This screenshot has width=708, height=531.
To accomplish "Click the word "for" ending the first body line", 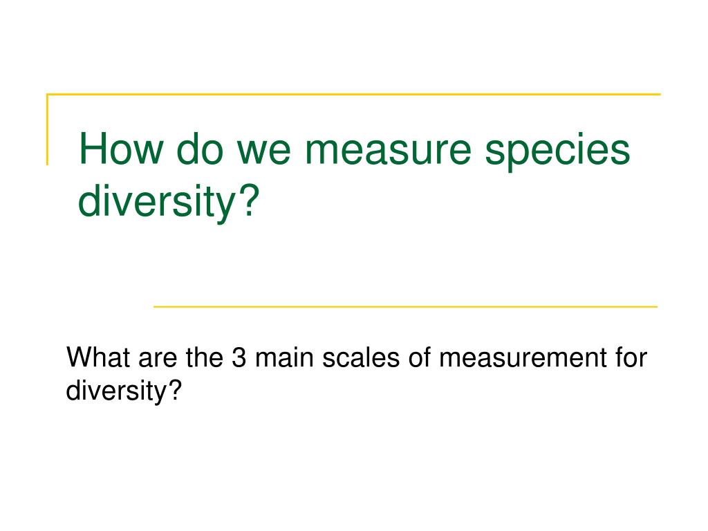I will point(631,357).
